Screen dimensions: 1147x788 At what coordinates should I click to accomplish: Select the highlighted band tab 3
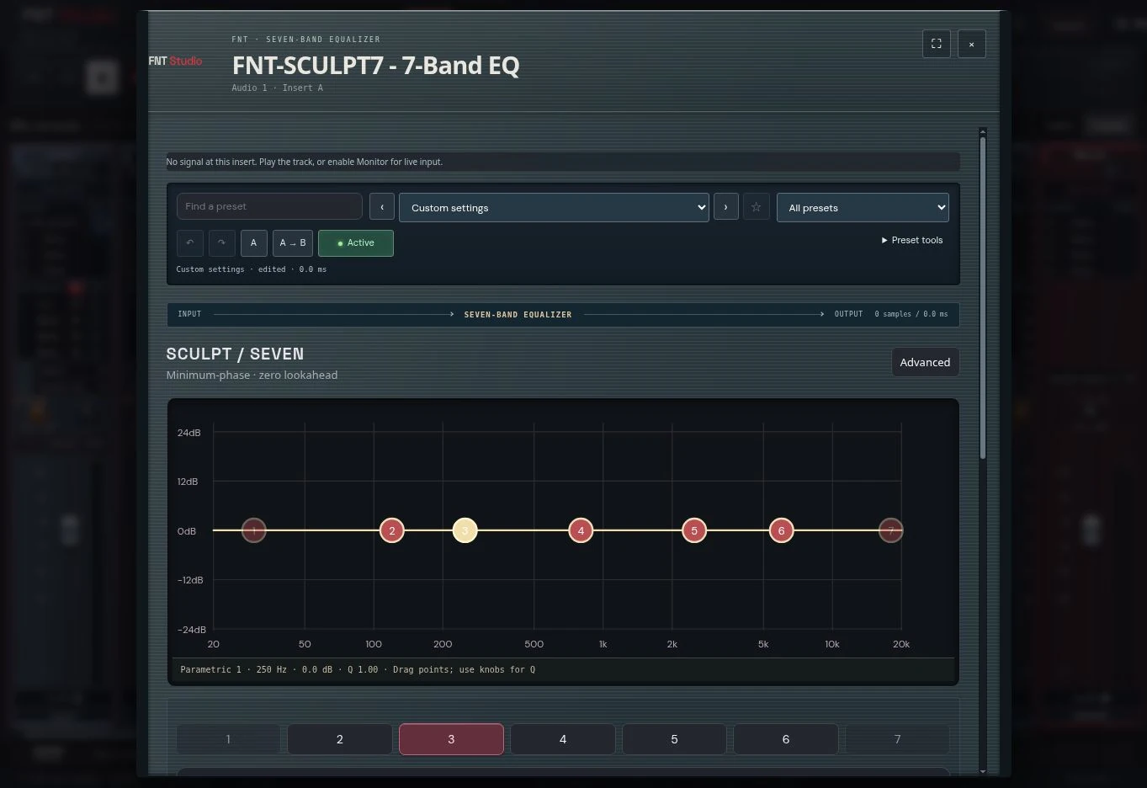pyautogui.click(x=451, y=739)
